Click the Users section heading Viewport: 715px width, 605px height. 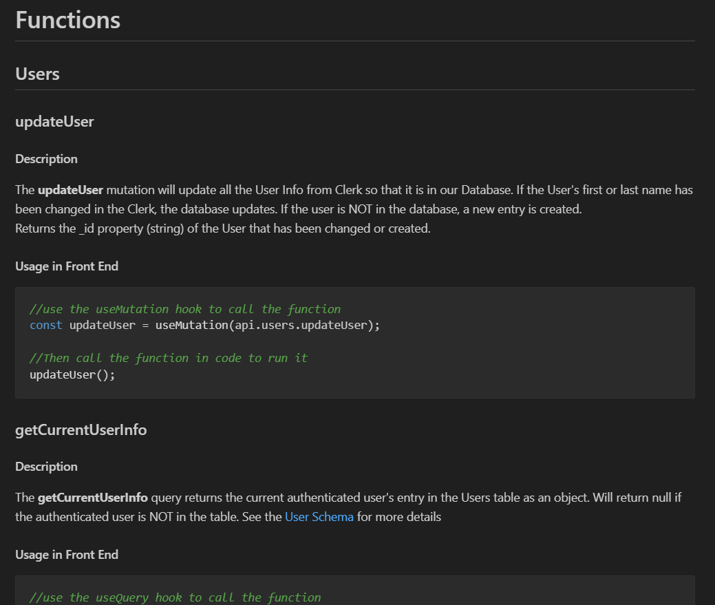37,74
